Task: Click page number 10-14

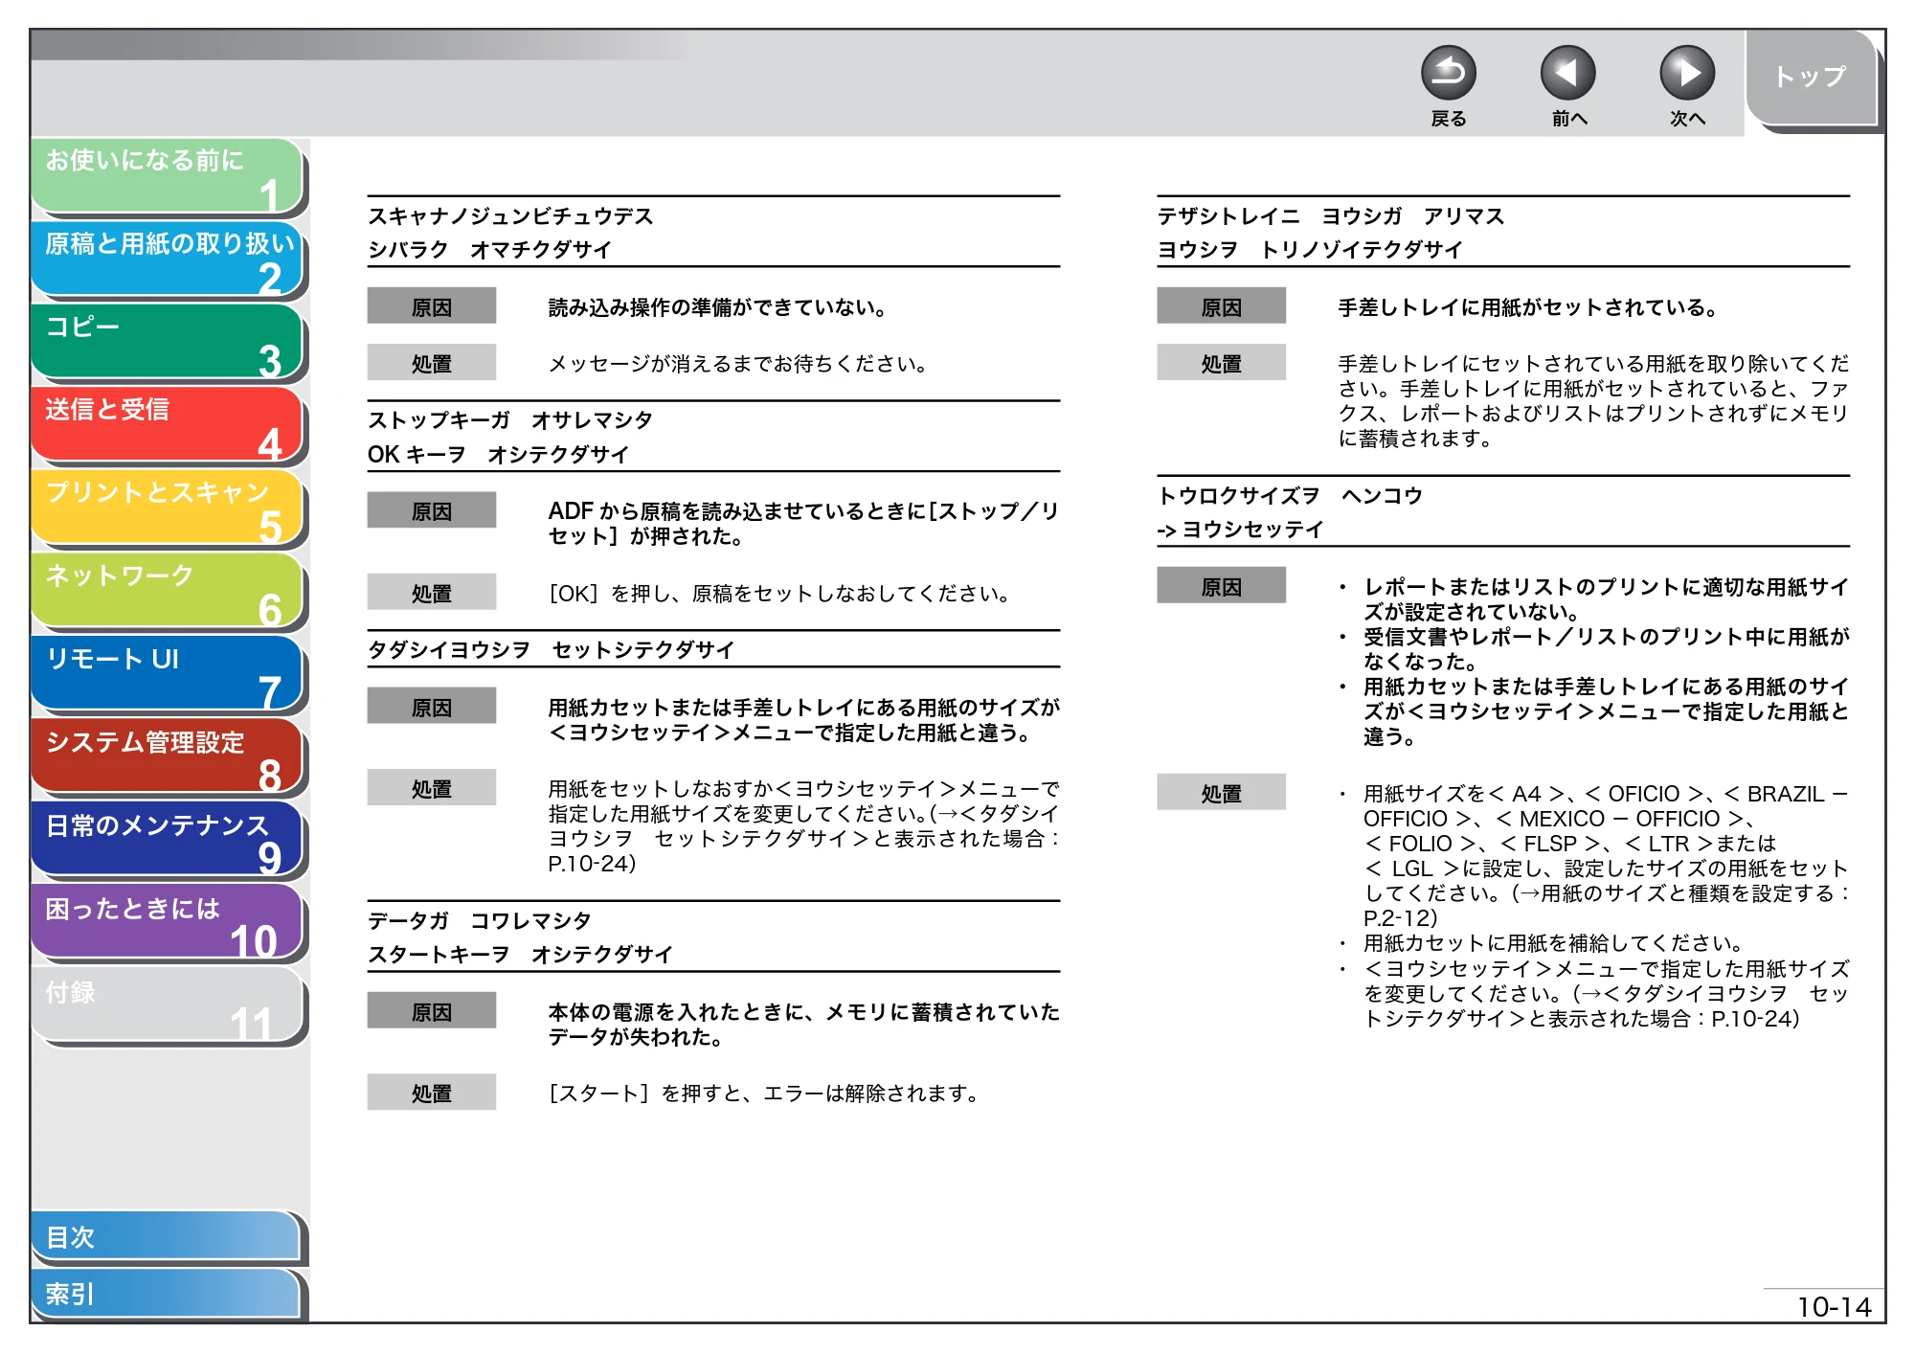Action: 1834,1307
